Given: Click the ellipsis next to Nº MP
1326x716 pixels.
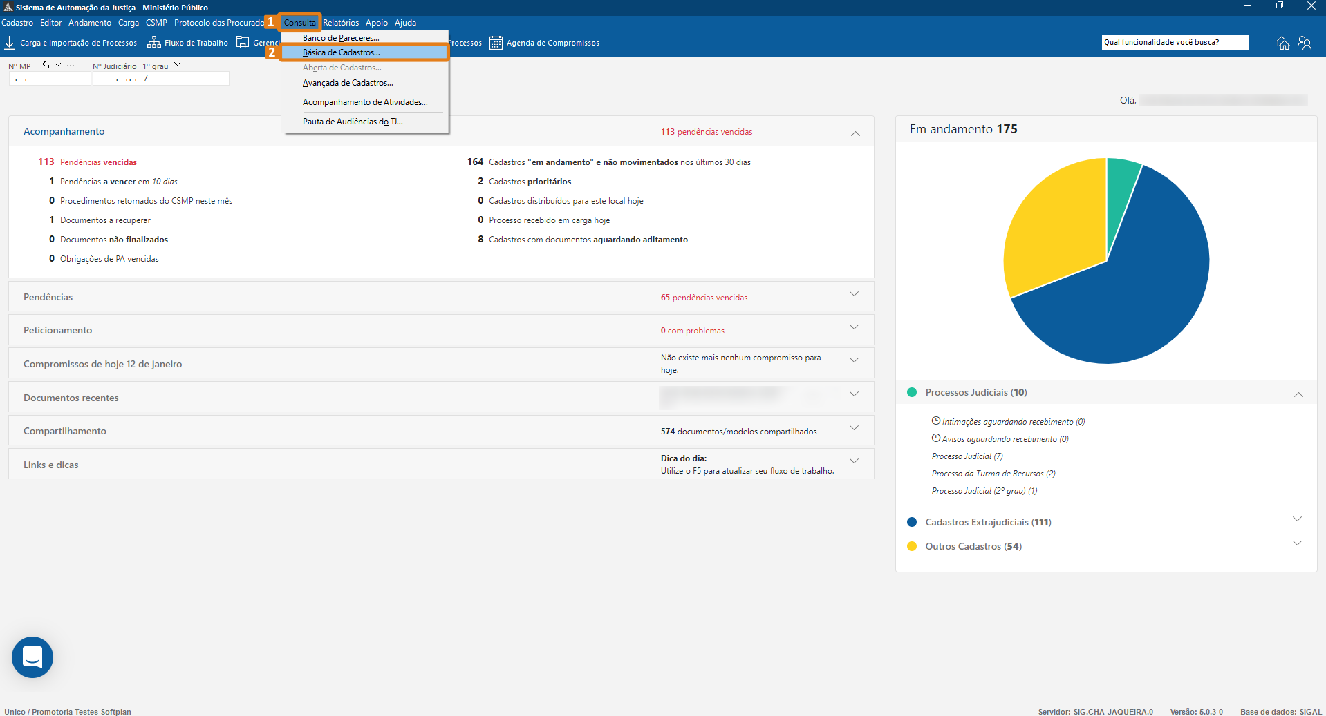Looking at the screenshot, I should click(x=71, y=65).
